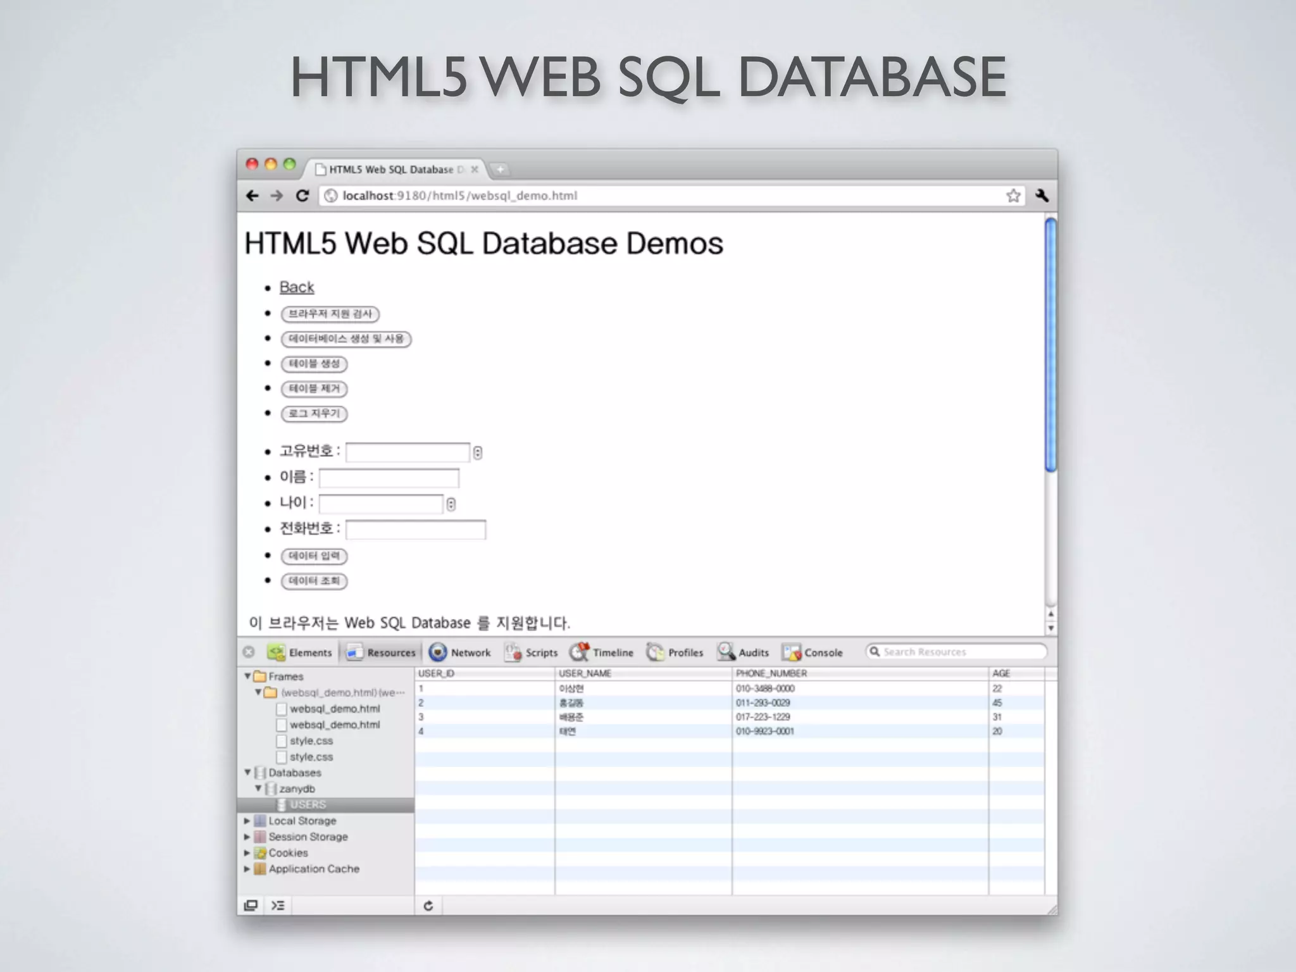The width and height of the screenshot is (1296, 972).
Task: Switch to the Audits panel
Action: click(743, 652)
